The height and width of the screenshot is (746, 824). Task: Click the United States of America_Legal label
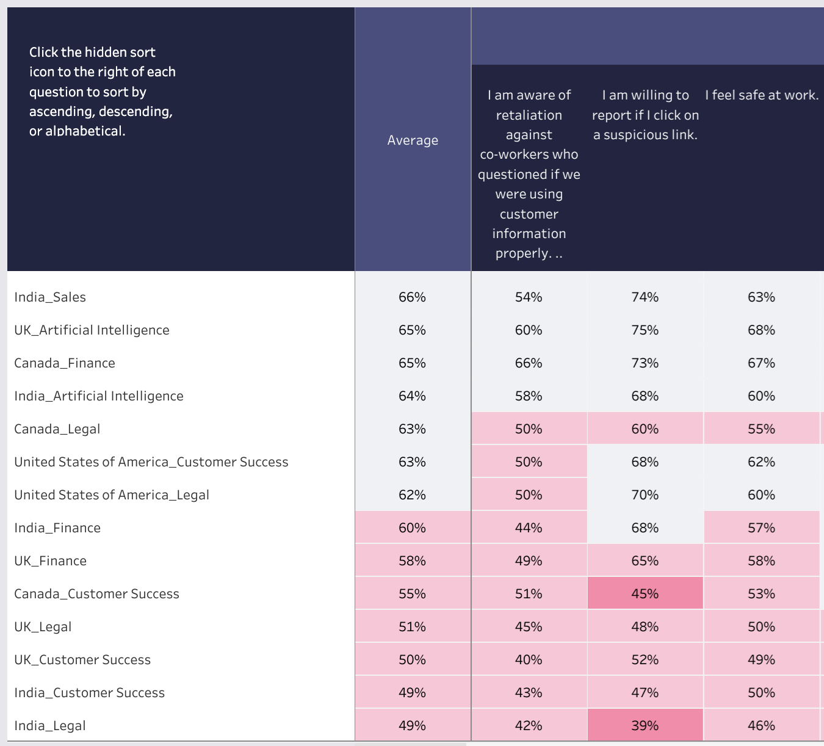click(112, 495)
